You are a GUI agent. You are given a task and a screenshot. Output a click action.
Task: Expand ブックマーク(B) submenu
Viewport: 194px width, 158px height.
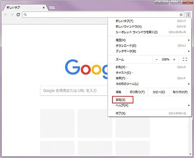tap(150, 51)
